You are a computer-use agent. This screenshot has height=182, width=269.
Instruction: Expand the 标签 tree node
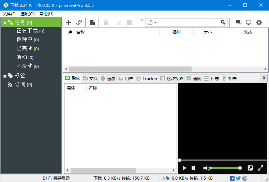[x=5, y=76]
